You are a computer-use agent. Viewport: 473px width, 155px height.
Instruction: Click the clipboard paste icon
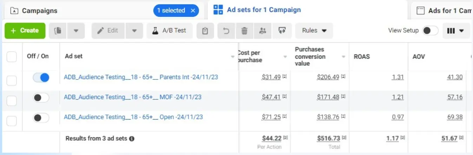(x=205, y=31)
